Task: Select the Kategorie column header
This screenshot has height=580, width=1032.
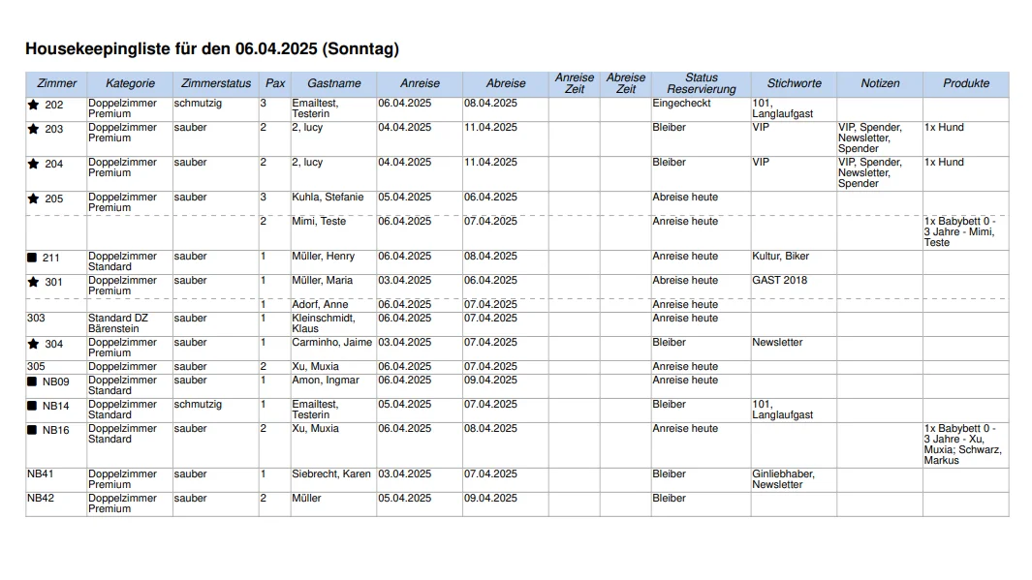Action: click(130, 83)
